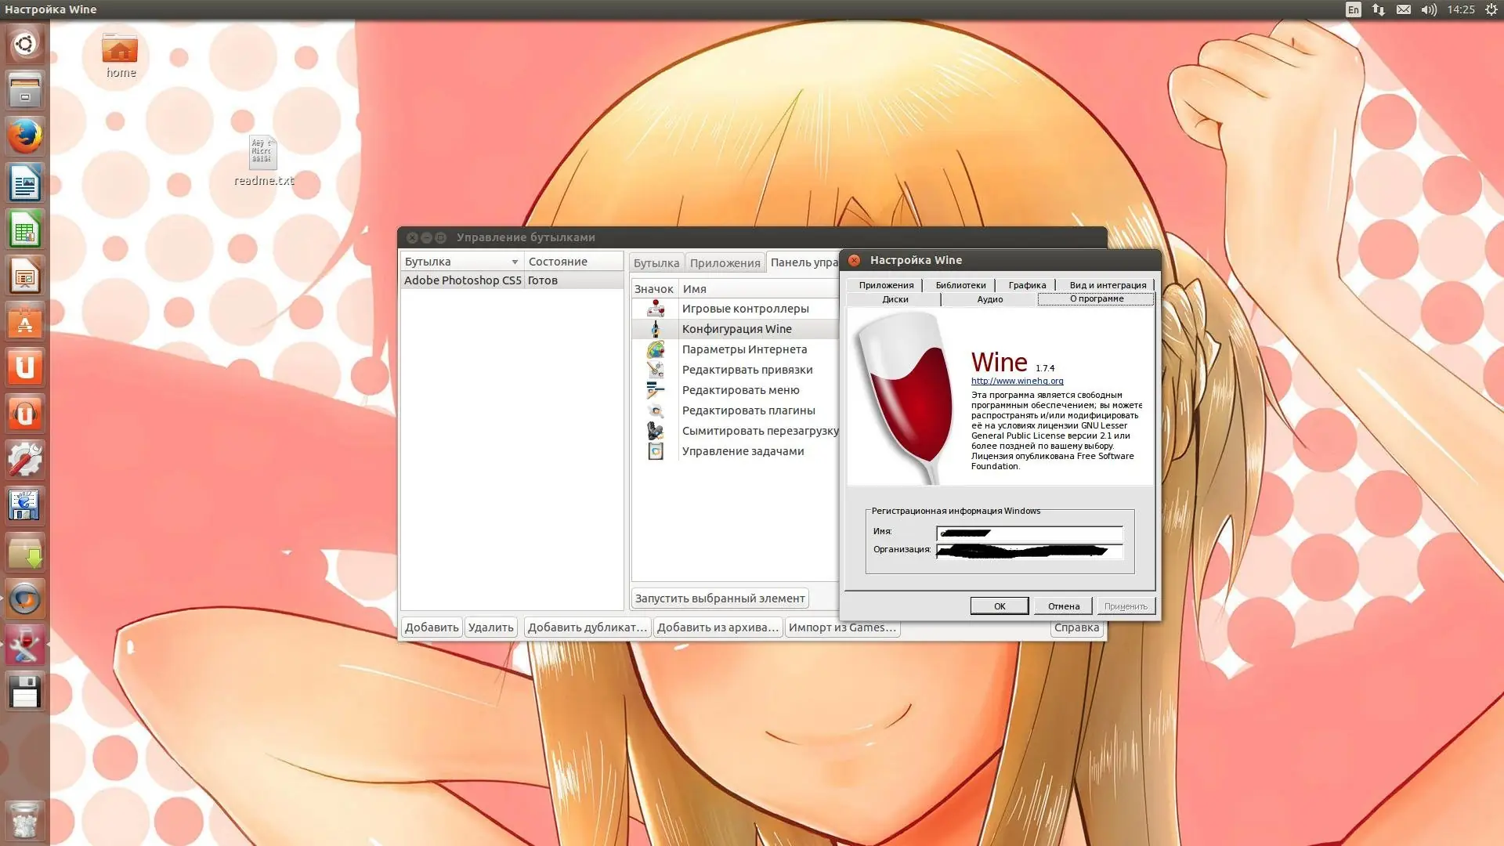The width and height of the screenshot is (1504, 846).
Task: Open the sound volume indicator
Action: coord(1428,9)
